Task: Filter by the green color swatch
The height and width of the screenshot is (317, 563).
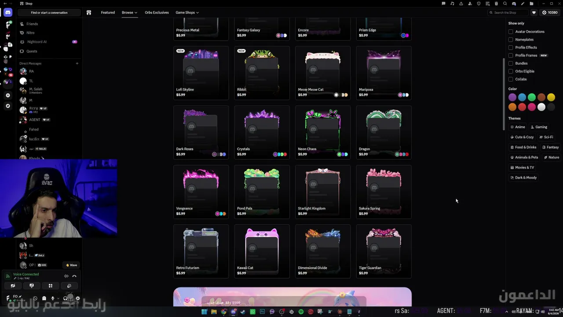Action: (532, 97)
